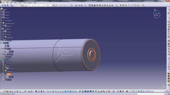Click the Print icon in bottom toolbar
170x95 pixels.
coord(10,92)
